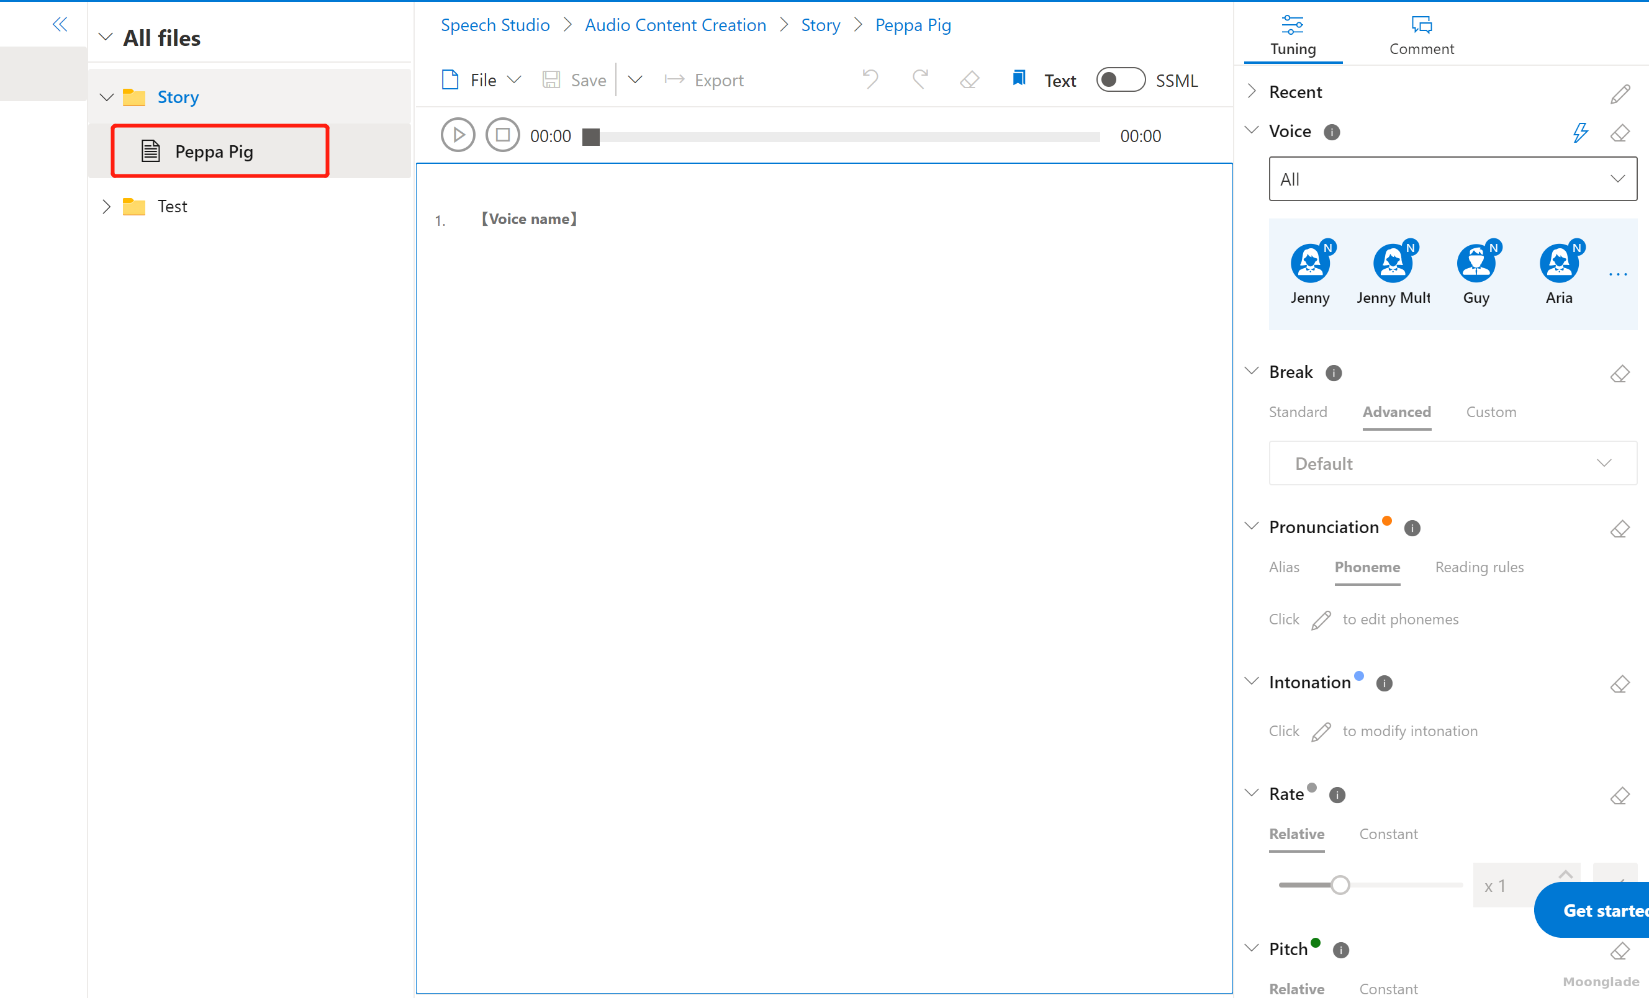Image resolution: width=1649 pixels, height=998 pixels.
Task: Click the modify intonation pencil icon
Action: tap(1321, 732)
